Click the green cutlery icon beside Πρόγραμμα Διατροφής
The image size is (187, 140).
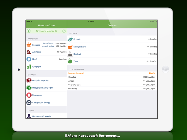[x=29, y=88]
